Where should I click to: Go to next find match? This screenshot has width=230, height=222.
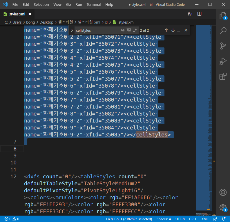pos(173,30)
